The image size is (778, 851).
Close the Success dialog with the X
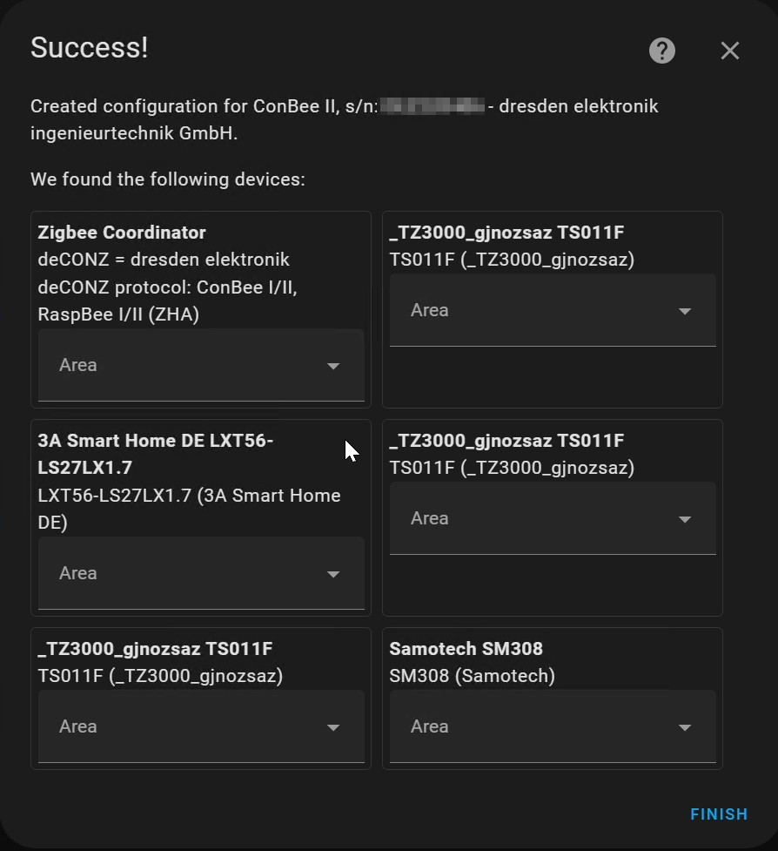[x=729, y=51]
